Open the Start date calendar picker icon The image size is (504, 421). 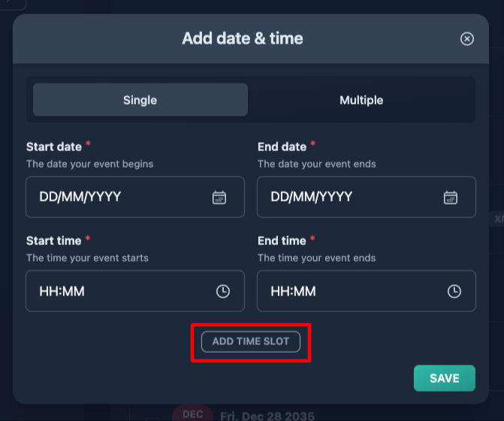[219, 197]
